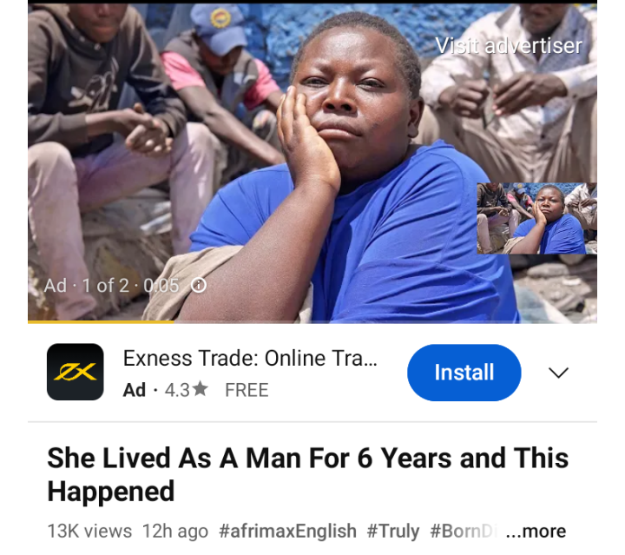Click the Exness Trade: Online Tra... title
625x555 pixels.
click(x=250, y=358)
